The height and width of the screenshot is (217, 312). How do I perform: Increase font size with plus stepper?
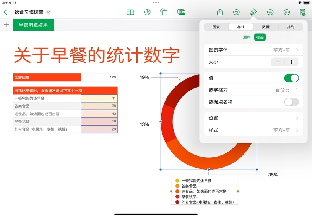click(291, 62)
